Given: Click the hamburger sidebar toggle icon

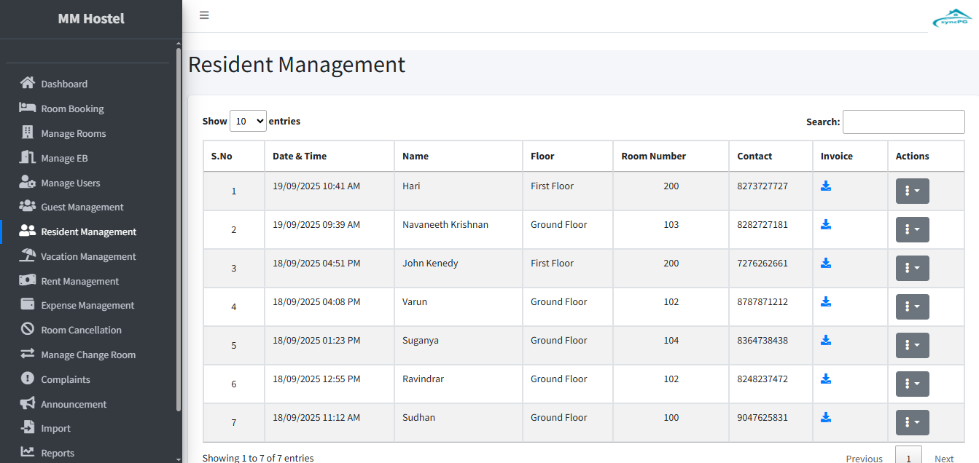Looking at the screenshot, I should pos(204,15).
